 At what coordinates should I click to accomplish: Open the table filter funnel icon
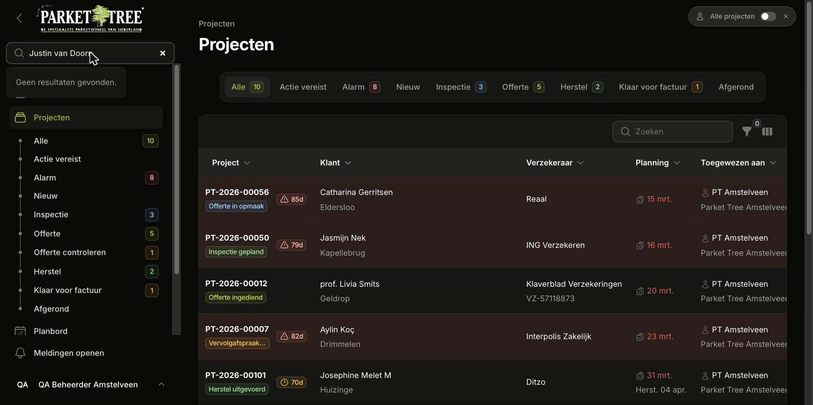tap(747, 132)
